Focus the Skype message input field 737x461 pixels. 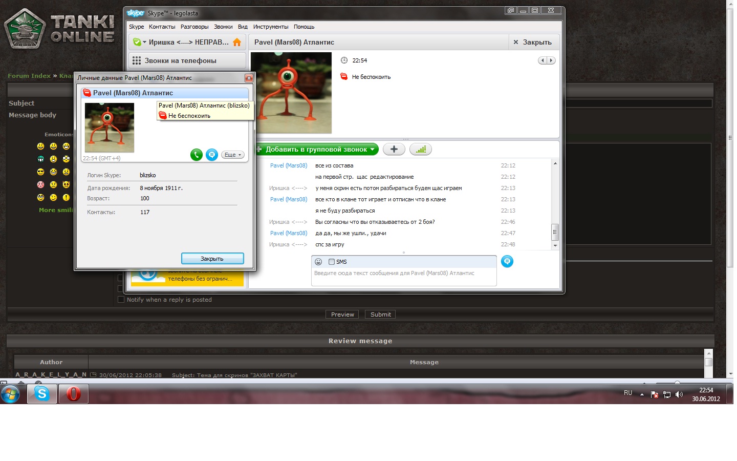coord(404,276)
